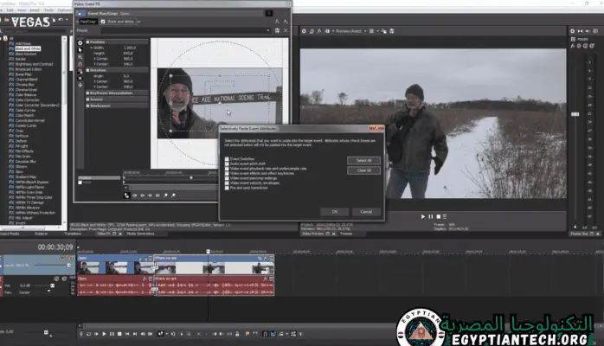
Task: Select the Gaussian Blur effect in the list
Action: click(x=26, y=161)
